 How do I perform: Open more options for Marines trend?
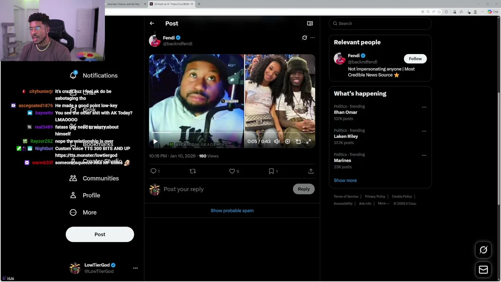[424, 155]
